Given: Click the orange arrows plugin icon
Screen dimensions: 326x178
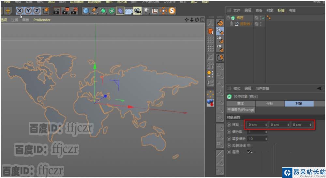Looking at the screenshot, I should click(163, 11).
